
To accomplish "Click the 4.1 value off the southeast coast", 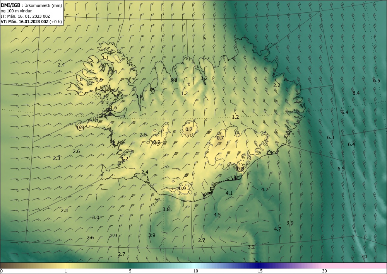I will (229, 193).
